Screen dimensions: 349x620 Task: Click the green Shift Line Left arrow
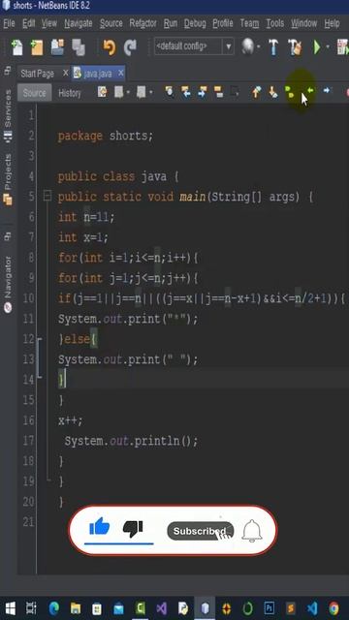pos(310,90)
